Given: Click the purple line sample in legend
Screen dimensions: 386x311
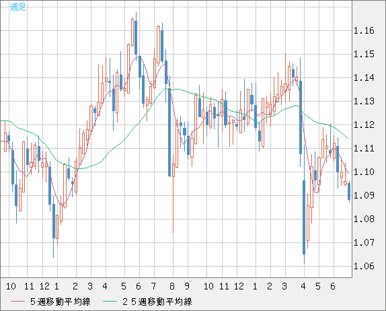Looking at the screenshot, I should (x=17, y=302).
